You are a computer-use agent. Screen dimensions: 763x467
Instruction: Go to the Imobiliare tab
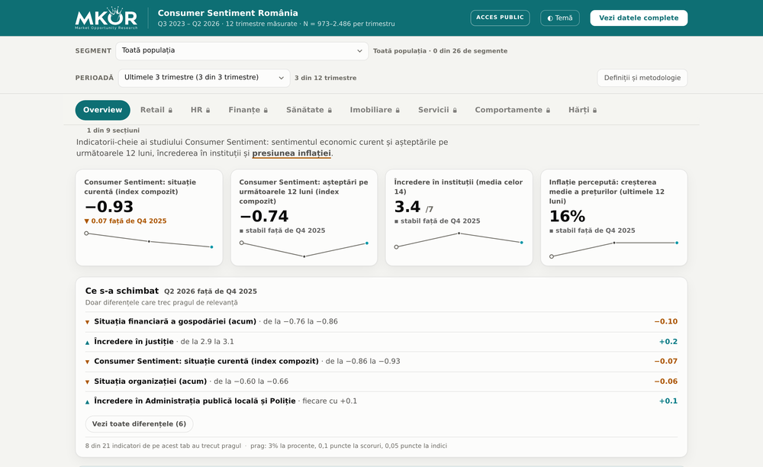pos(375,110)
